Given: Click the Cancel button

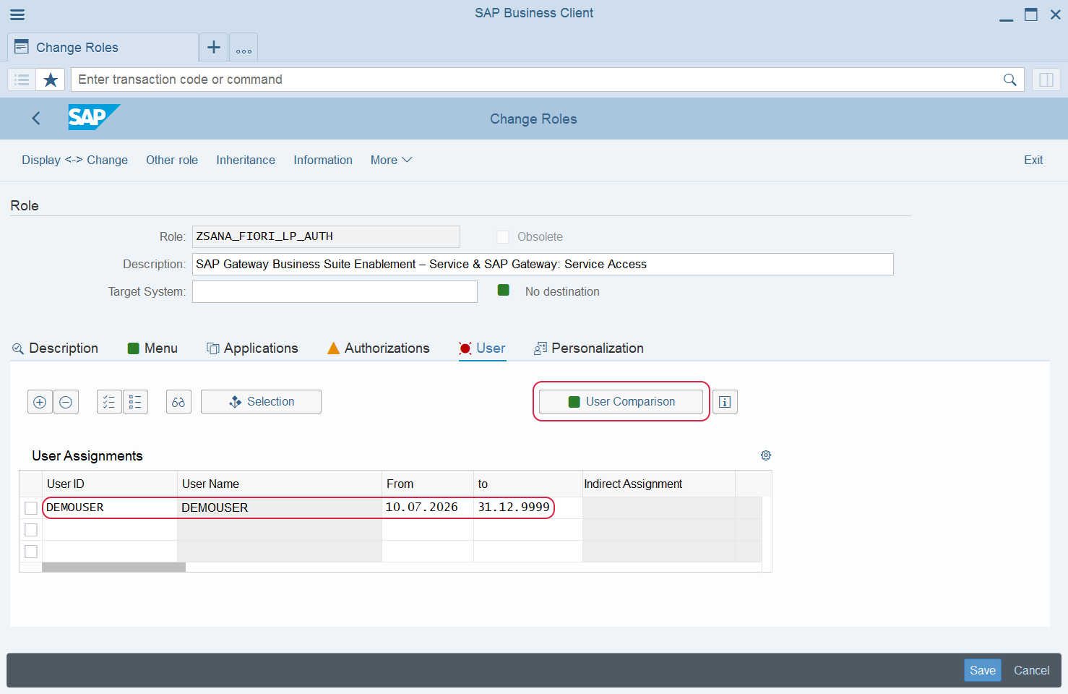Looking at the screenshot, I should click(x=1032, y=670).
